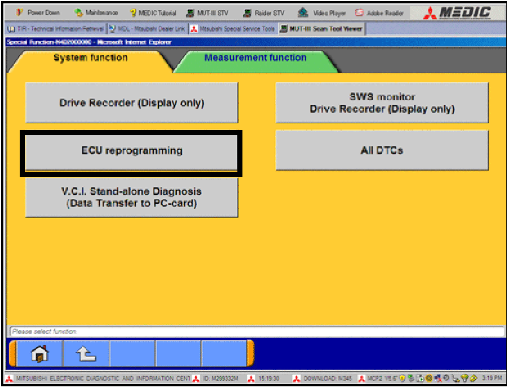Open the MDL - Mitsubishi Dealer Link tab
Screen dimensions: 508x388
tap(147, 29)
